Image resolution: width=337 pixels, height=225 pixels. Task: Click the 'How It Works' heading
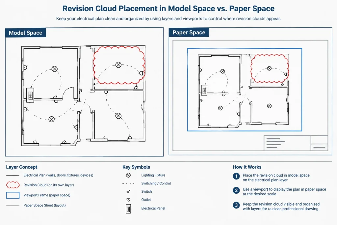(247, 167)
